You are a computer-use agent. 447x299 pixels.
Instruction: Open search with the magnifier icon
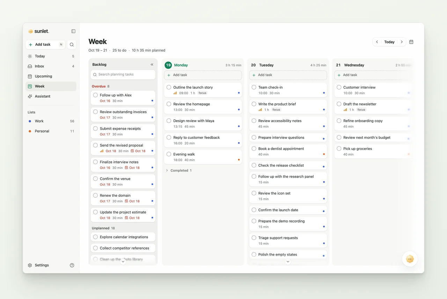pos(72,45)
